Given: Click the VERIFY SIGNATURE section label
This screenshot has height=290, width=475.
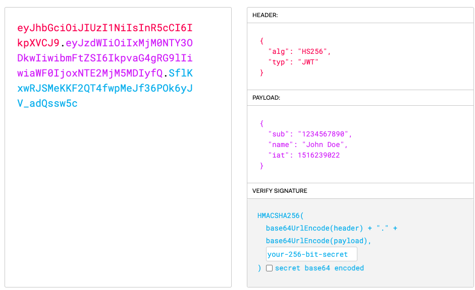Looking at the screenshot, I should click(x=280, y=191).
